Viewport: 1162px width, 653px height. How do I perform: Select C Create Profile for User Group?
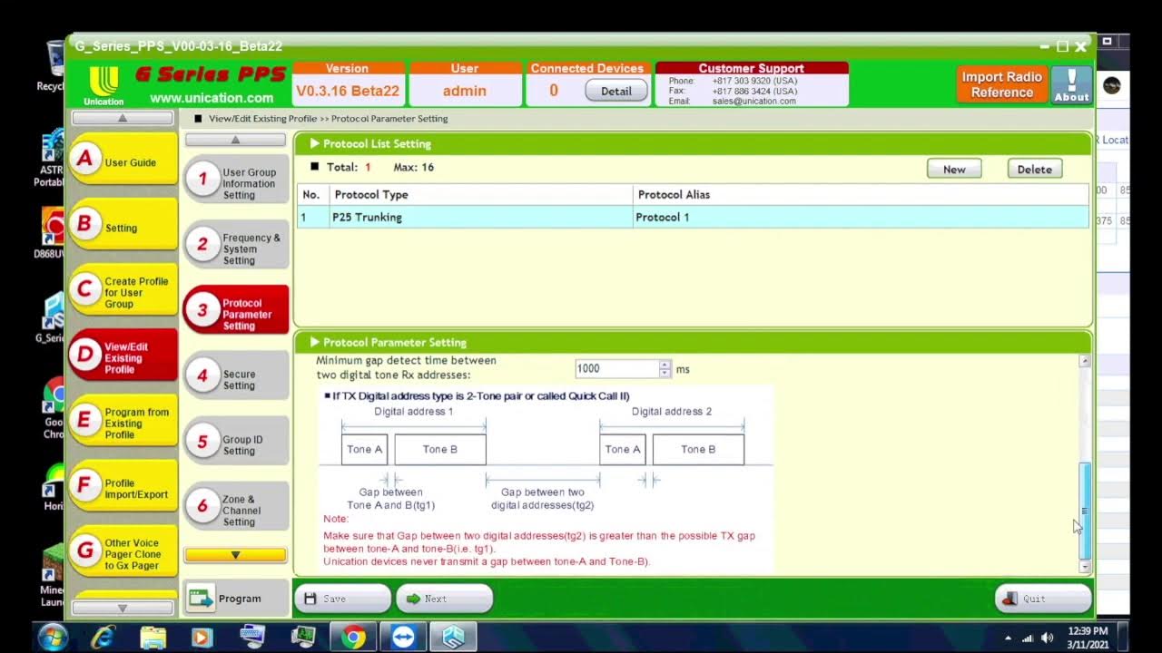[x=123, y=291]
